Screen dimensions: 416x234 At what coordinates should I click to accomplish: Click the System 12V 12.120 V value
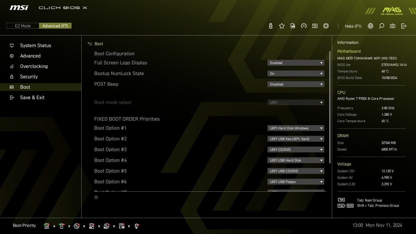pos(387,171)
